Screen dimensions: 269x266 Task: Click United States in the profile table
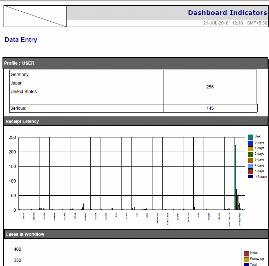pos(24,92)
